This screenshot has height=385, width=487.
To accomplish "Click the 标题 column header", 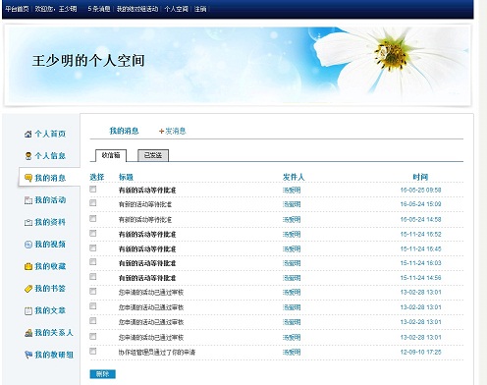I will coord(126,177).
